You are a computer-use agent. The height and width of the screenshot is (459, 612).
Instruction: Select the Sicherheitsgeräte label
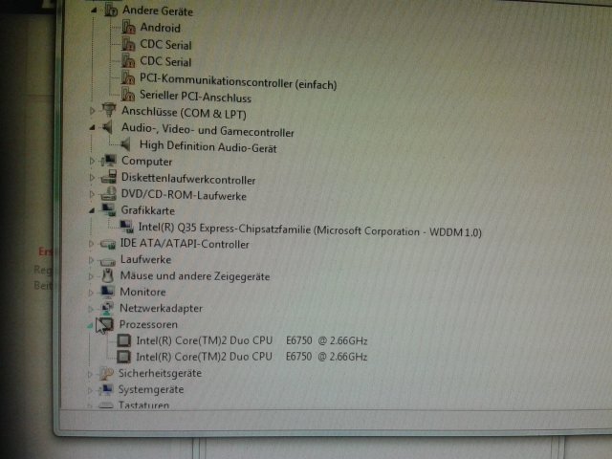[x=160, y=373]
